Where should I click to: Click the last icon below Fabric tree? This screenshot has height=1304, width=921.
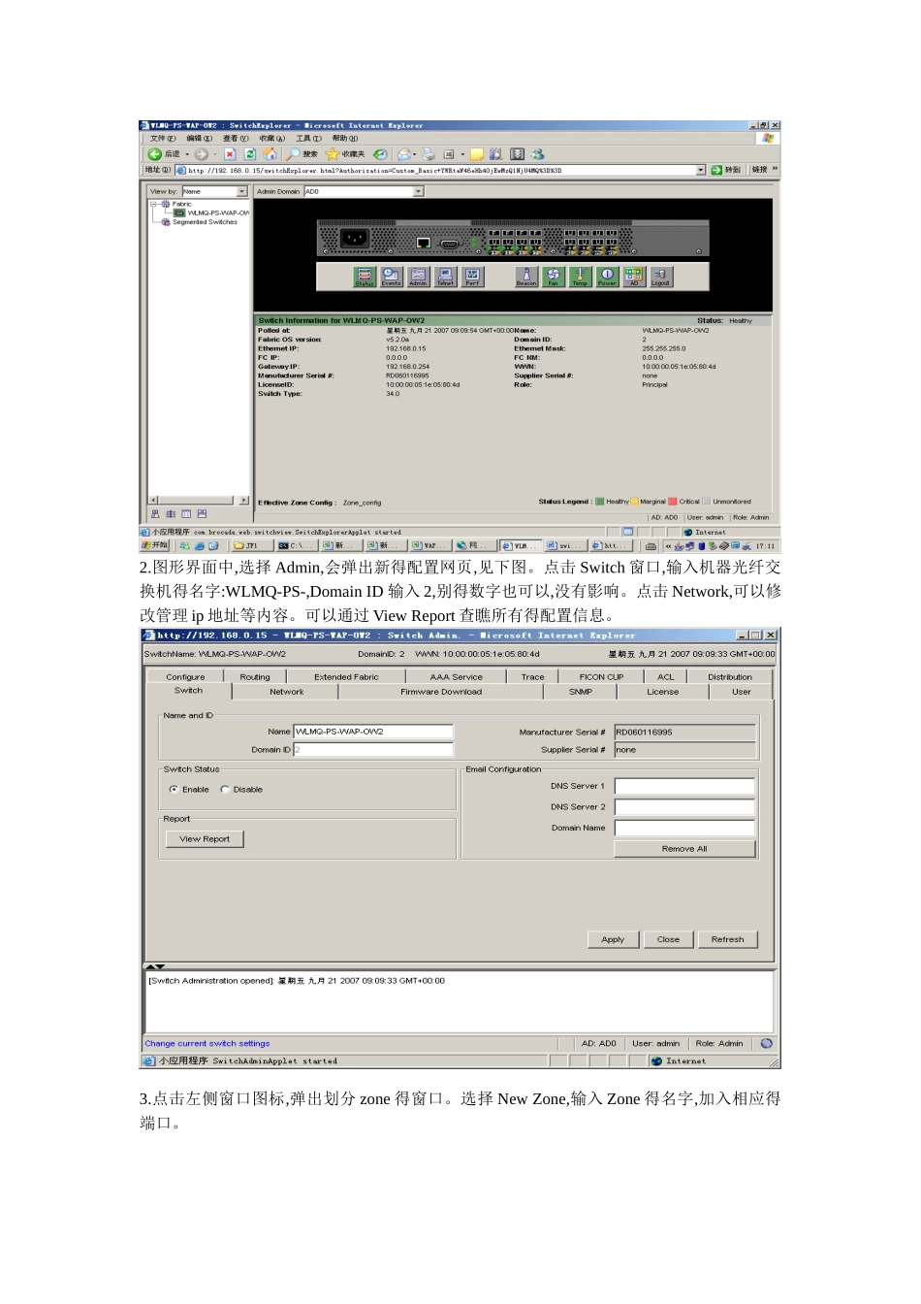pyautogui.click(x=203, y=514)
